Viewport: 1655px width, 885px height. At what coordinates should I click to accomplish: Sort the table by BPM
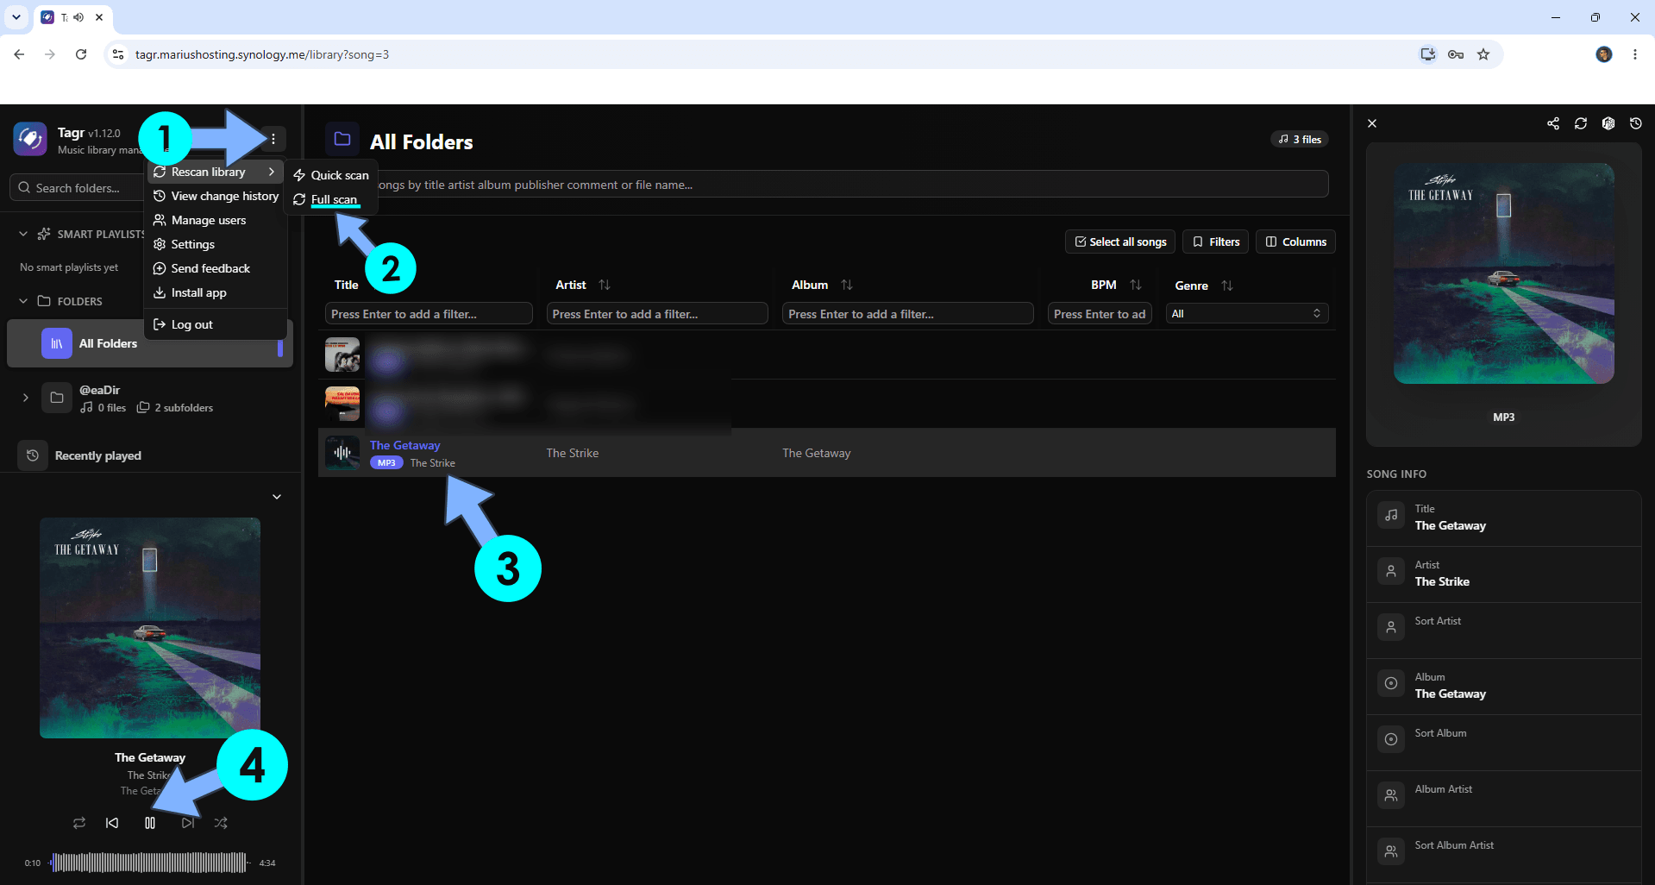point(1136,285)
